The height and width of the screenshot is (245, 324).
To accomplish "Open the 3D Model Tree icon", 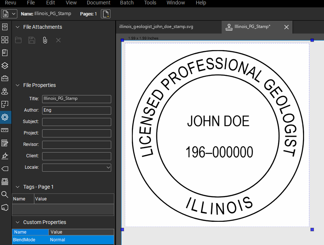I will click(5, 207).
